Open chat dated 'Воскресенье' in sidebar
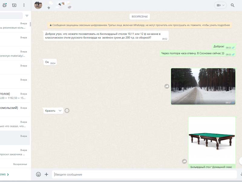 (15, 164)
